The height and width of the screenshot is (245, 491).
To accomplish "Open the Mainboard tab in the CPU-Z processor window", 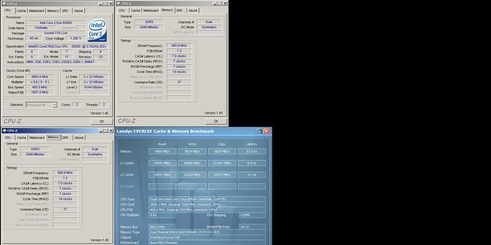I will tap(37, 10).
